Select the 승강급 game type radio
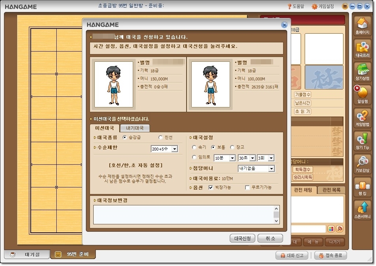Screen dimensions: 376x266 click(124, 137)
